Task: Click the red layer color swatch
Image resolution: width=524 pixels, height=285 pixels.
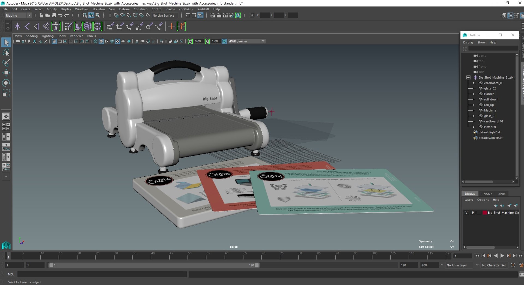Action: click(x=485, y=212)
